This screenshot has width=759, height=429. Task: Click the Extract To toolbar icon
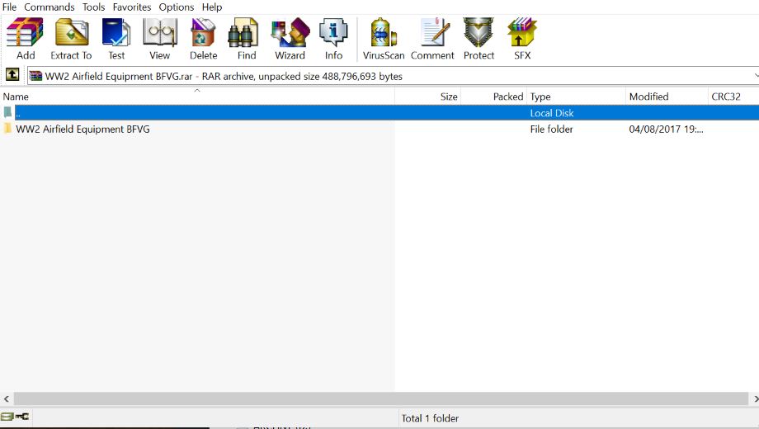click(71, 39)
